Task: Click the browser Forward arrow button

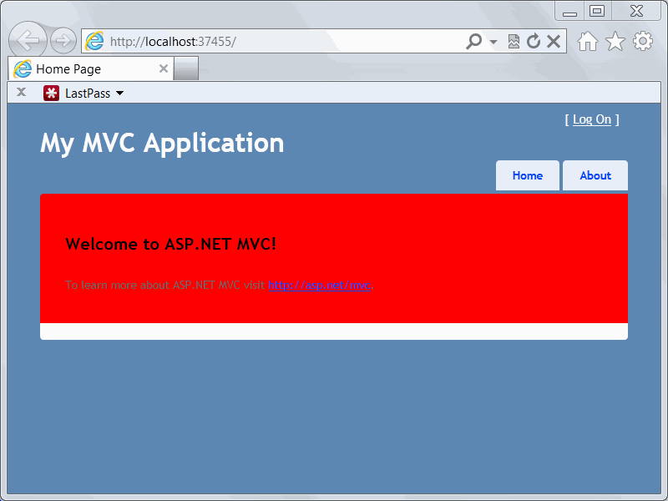Action: 63,41
